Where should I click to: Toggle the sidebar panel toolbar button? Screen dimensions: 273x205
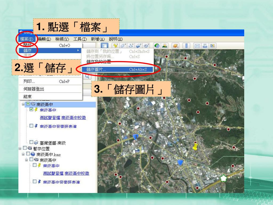tap(105, 46)
